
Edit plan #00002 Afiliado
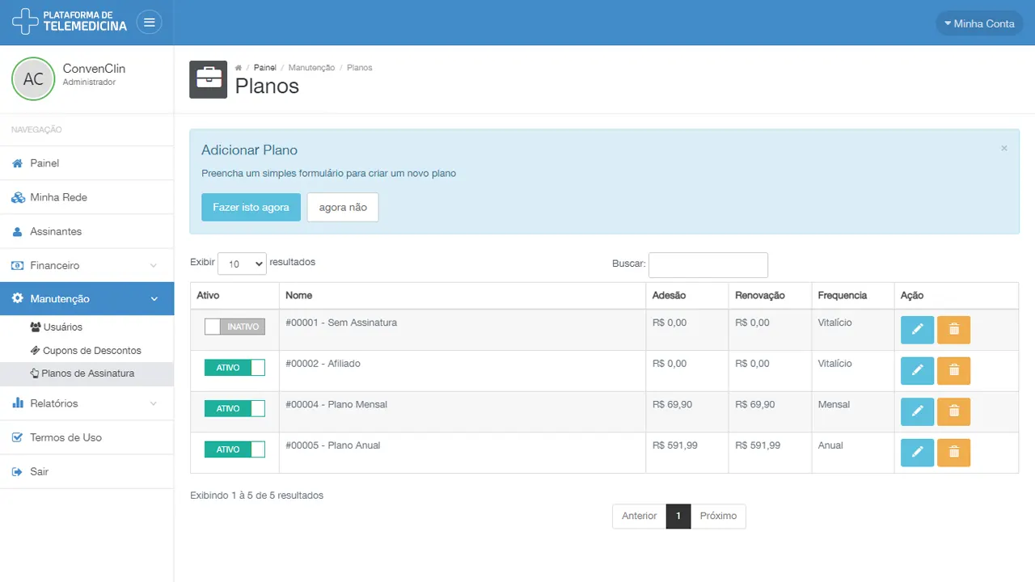917,371
